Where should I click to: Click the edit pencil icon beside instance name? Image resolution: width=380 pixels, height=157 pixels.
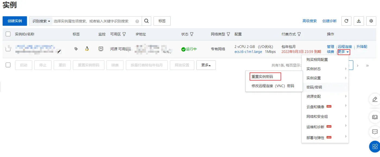coord(59,51)
